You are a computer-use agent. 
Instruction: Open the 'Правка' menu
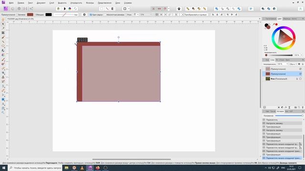point(21,3)
